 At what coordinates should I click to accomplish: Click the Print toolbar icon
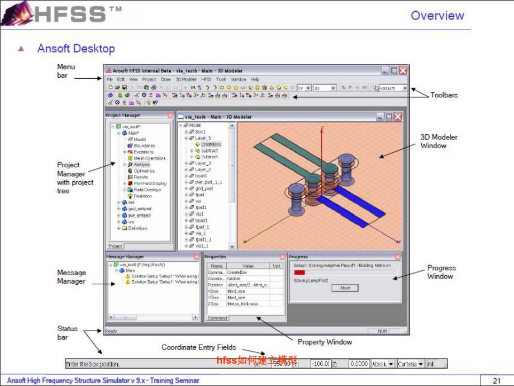[x=154, y=87]
